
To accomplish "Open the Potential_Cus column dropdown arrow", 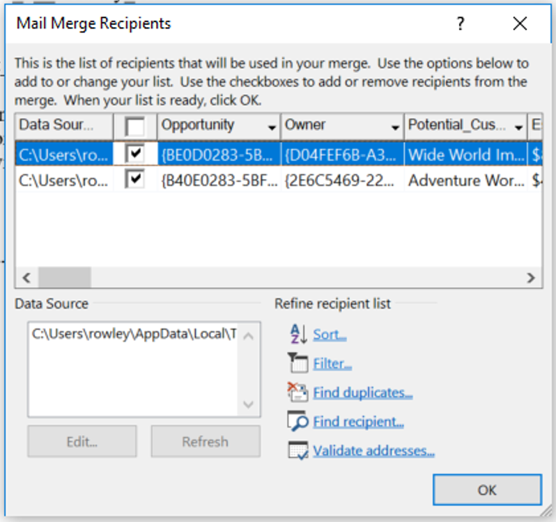I will [x=519, y=127].
